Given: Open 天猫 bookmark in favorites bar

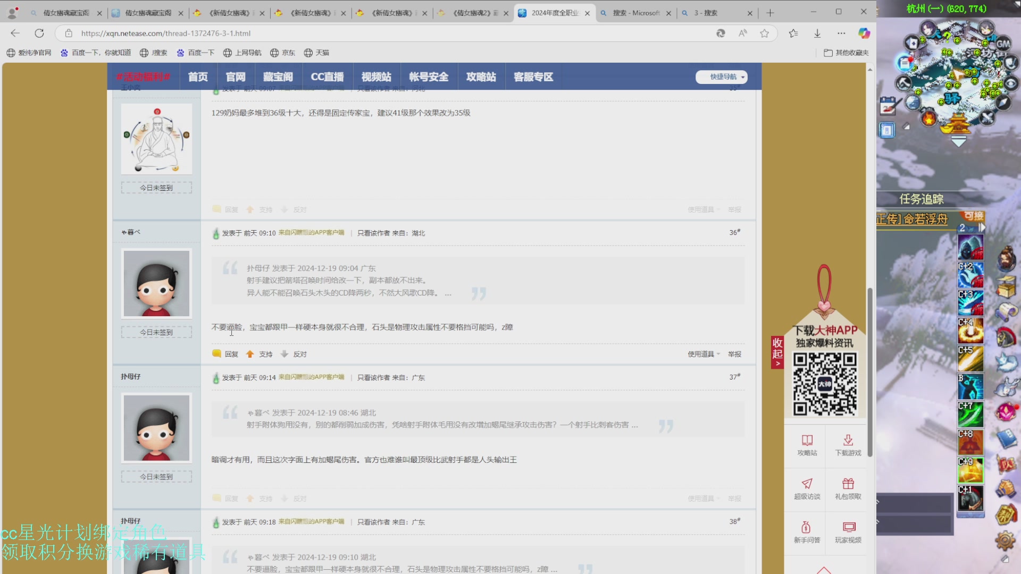Looking at the screenshot, I should 316,53.
